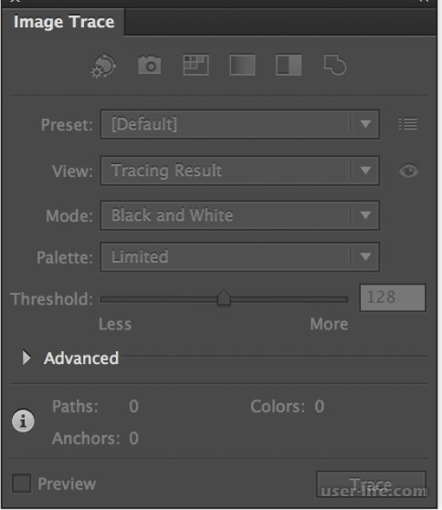
Task: Toggle the eye icon beside View
Action: tap(409, 171)
